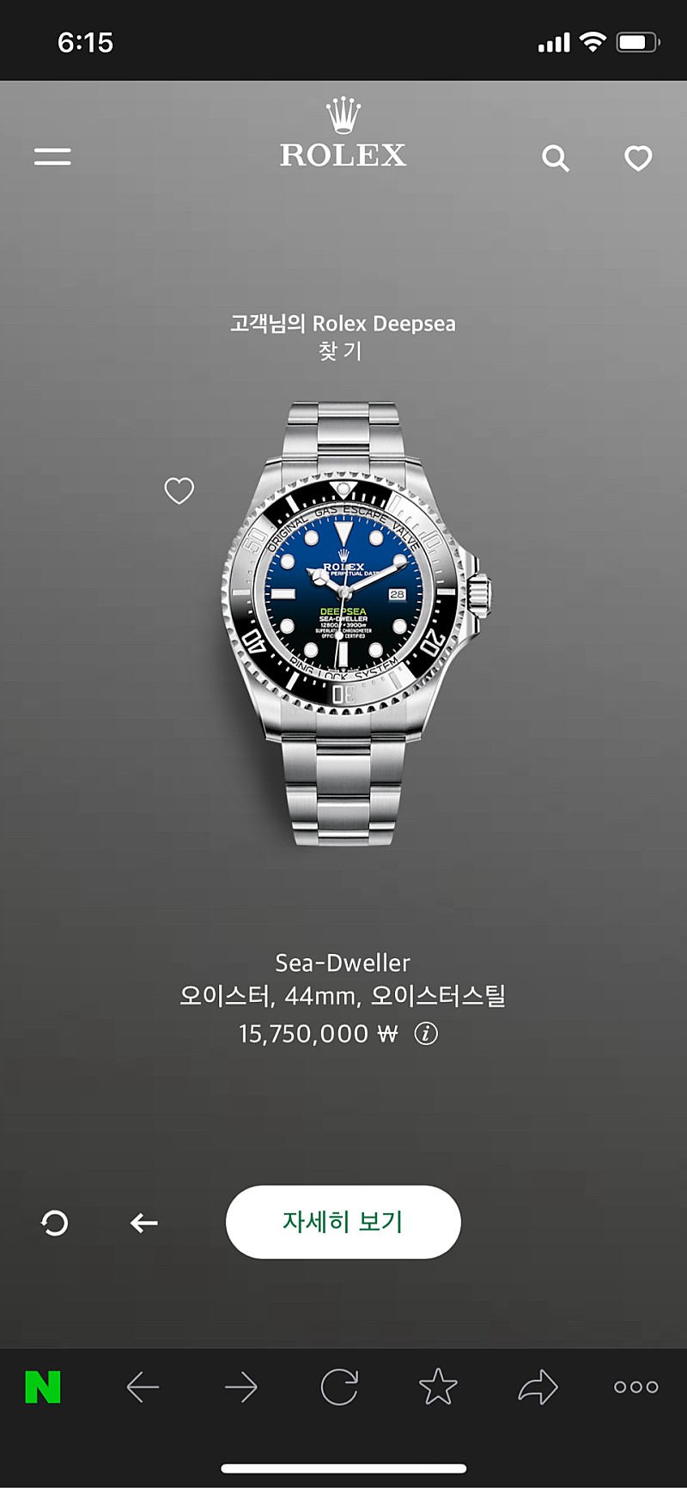The width and height of the screenshot is (687, 1488).
Task: Open the favorites heart in header
Action: pyautogui.click(x=638, y=158)
